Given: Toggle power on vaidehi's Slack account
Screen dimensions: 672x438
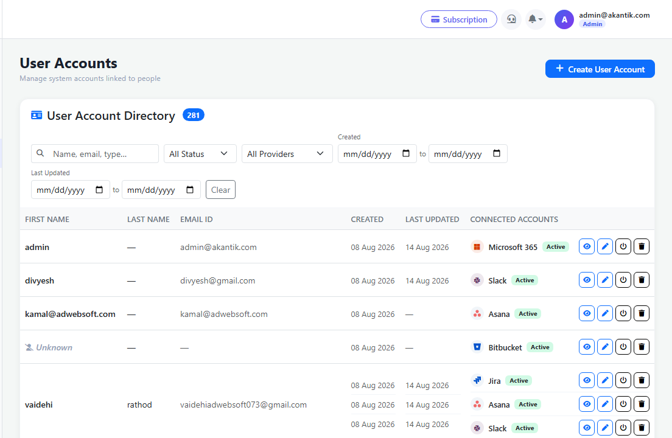Looking at the screenshot, I should tap(623, 428).
